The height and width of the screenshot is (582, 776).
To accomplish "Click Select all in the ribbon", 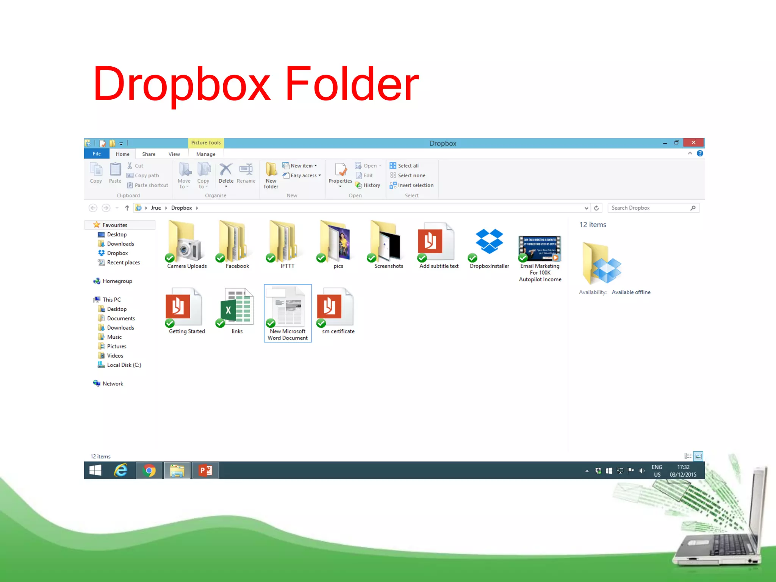I will (404, 166).
